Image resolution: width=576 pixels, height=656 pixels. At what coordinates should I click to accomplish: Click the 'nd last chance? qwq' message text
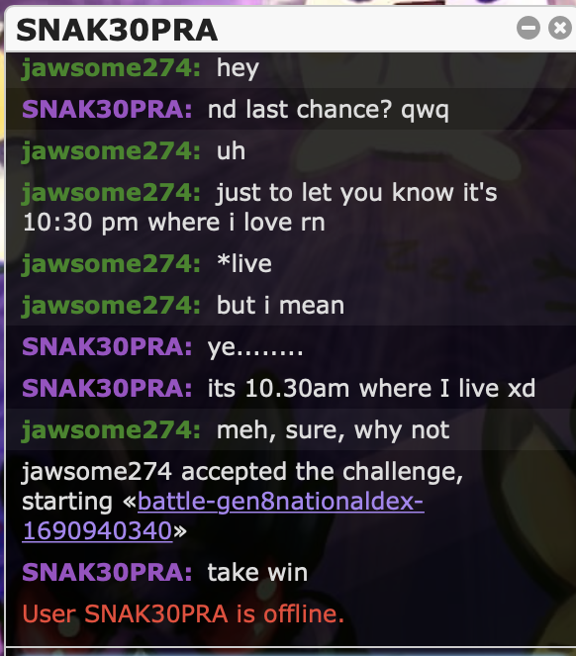pos(329,110)
